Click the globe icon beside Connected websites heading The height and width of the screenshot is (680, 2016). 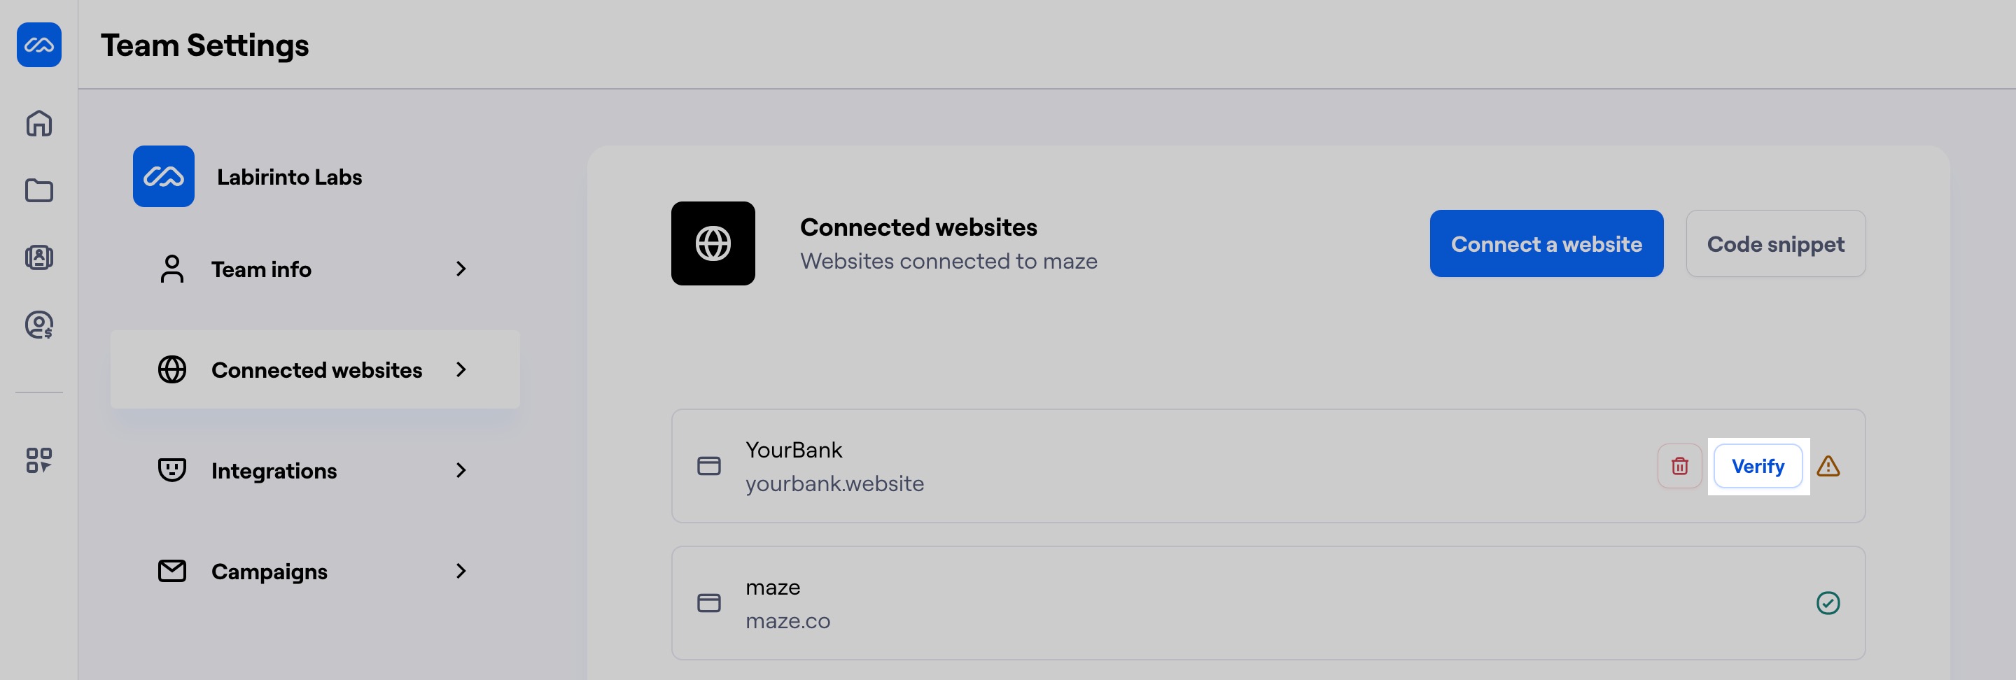coord(713,243)
